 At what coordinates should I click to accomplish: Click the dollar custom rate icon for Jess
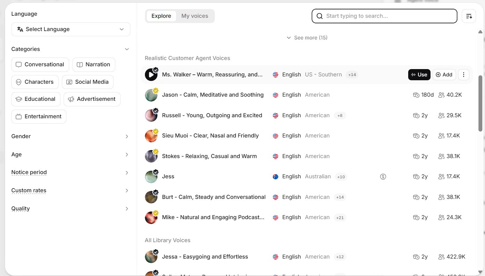[383, 177]
